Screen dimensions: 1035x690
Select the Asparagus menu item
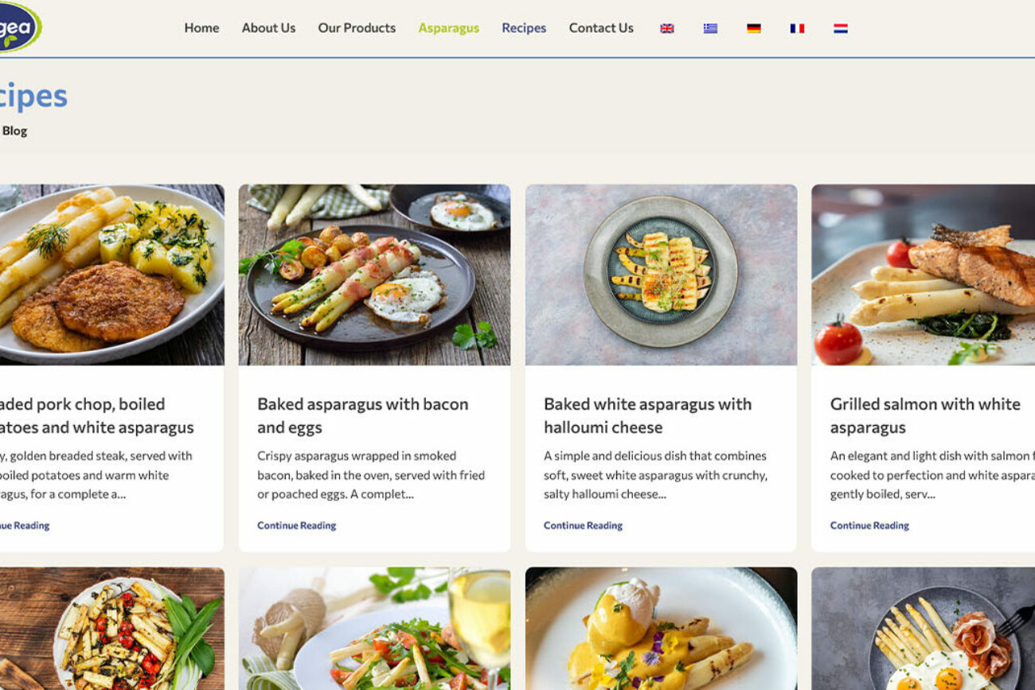[x=449, y=28]
